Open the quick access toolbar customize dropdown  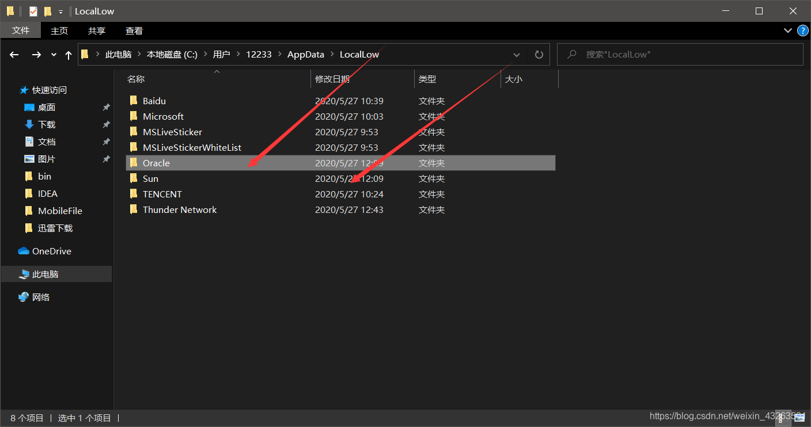pyautogui.click(x=60, y=12)
